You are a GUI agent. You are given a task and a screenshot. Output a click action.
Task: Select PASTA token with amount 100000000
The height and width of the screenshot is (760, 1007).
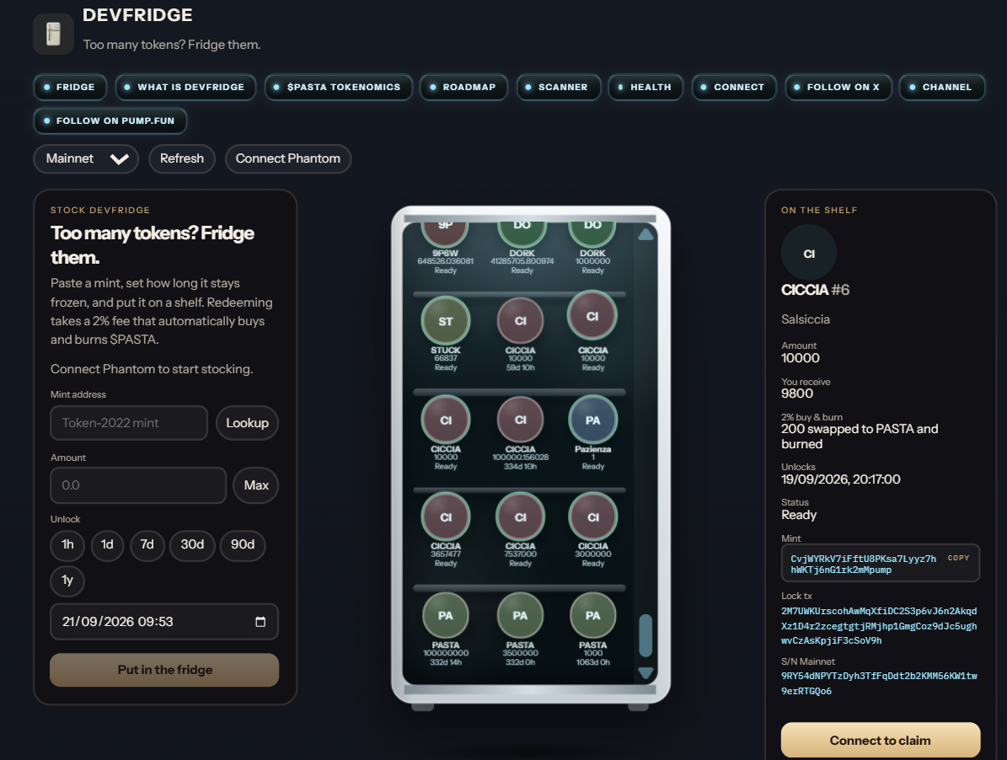tap(446, 616)
